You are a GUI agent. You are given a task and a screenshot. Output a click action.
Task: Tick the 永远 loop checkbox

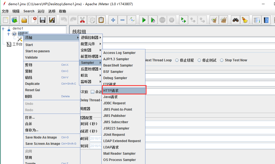click(x=92, y=92)
